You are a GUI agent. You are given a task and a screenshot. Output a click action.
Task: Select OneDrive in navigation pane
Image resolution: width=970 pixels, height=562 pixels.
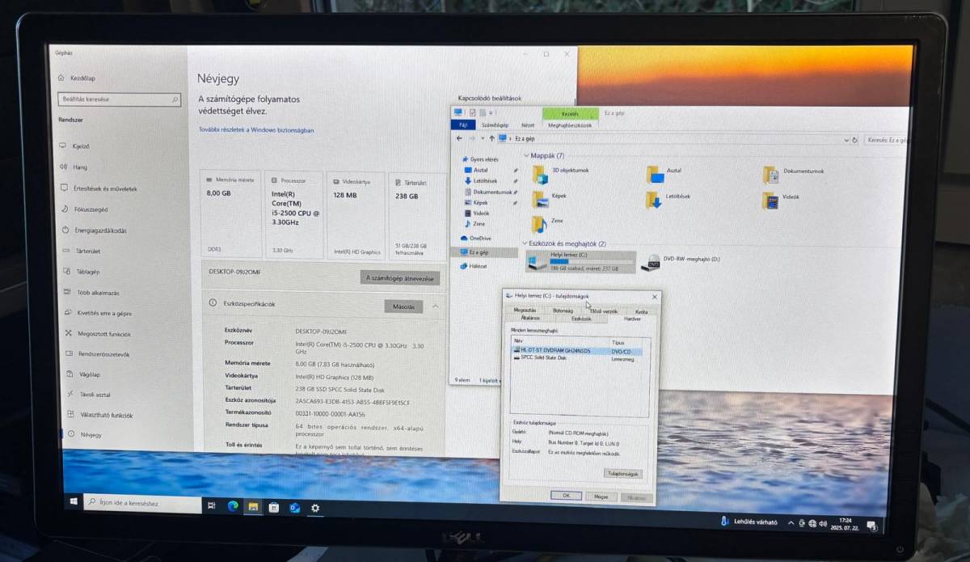[476, 238]
